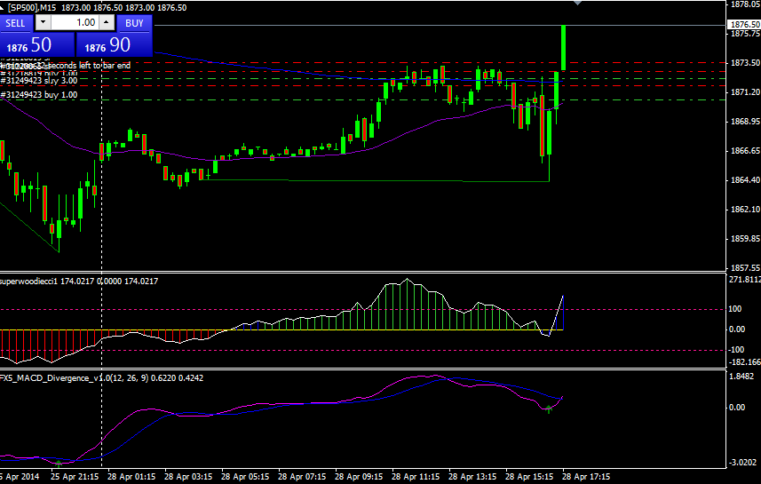761x484 pixels.
Task: Click CCI level label -100
Action: click(737, 350)
